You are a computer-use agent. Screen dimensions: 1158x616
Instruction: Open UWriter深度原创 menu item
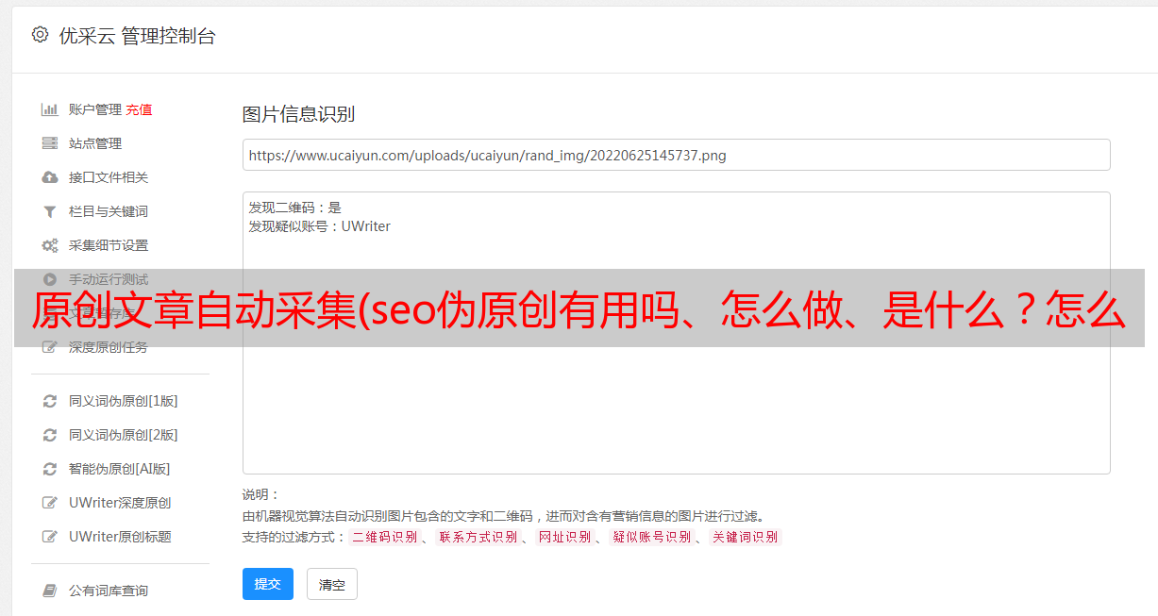click(x=120, y=503)
